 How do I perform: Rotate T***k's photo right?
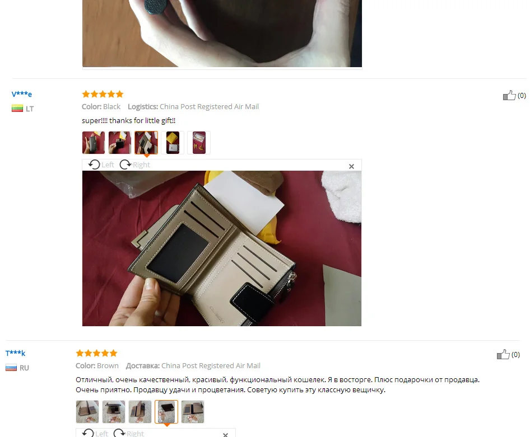coord(129,433)
